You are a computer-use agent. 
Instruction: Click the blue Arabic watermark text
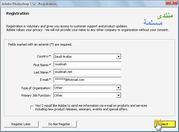point(153,22)
